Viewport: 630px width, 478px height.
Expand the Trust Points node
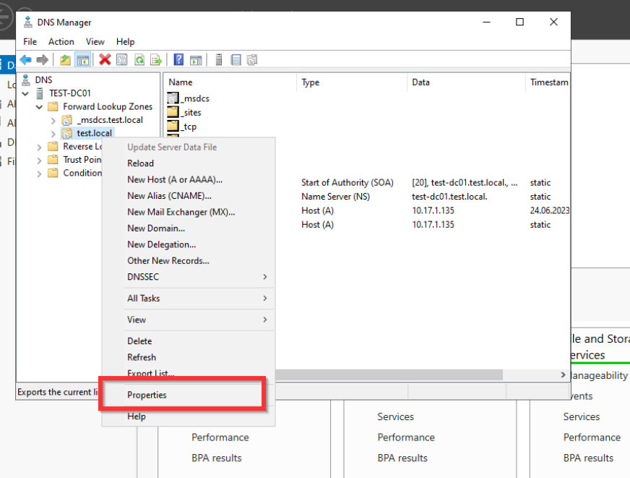click(x=39, y=161)
